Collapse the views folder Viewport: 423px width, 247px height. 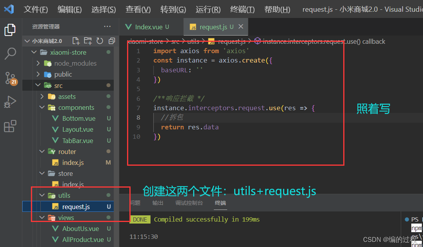pyautogui.click(x=42, y=217)
